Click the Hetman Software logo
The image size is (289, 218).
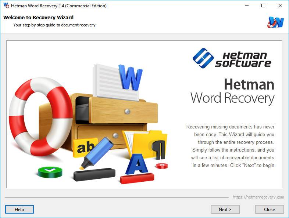point(232,58)
